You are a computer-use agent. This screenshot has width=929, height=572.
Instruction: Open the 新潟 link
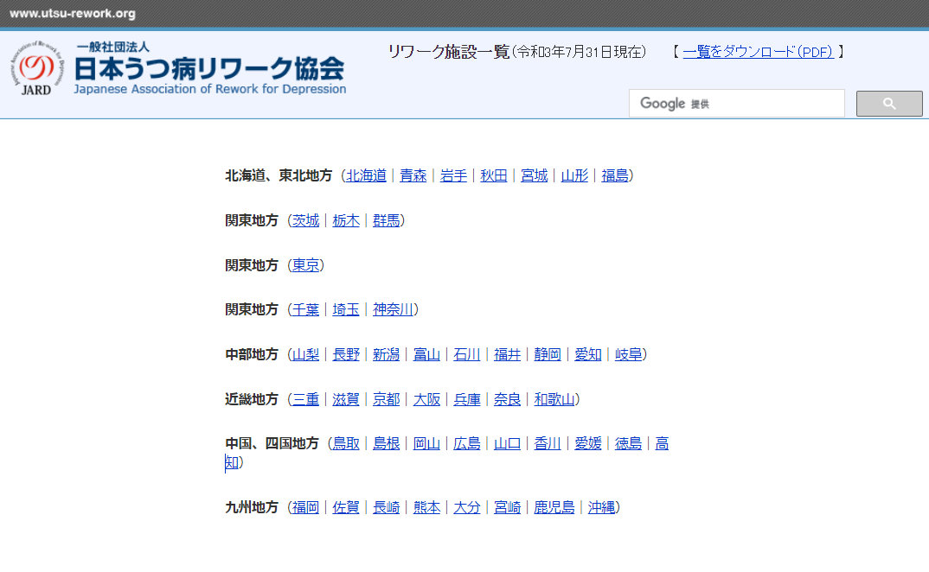387,354
